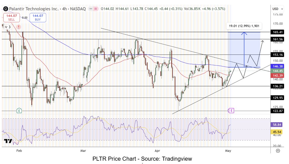Click the green E earnings marker

(x=19, y=111)
